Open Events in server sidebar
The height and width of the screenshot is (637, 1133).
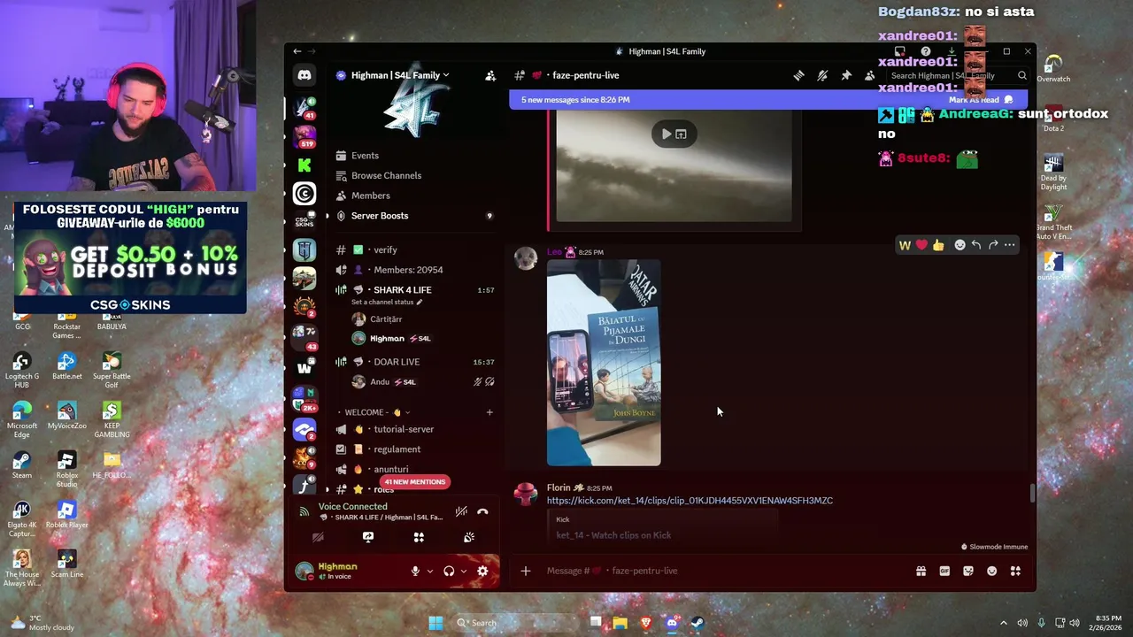tap(365, 156)
